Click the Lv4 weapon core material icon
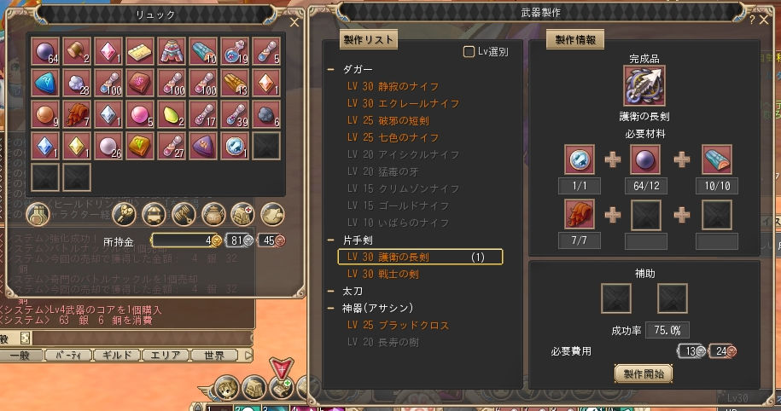The image size is (781, 411). (x=580, y=159)
